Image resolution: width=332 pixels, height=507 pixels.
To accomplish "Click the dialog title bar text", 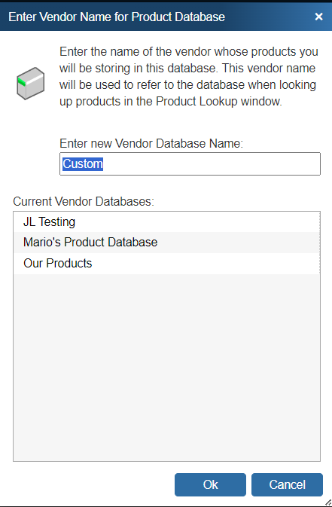I will click(117, 17).
